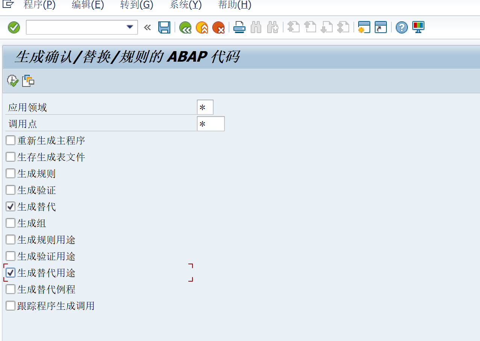This screenshot has height=341, width=480.
Task: Click the 应用领域 label text
Action: 28,108
